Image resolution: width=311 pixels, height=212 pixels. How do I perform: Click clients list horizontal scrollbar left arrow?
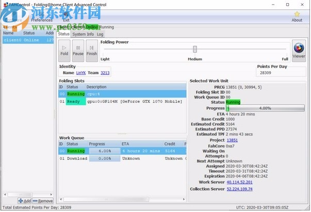click(x=5, y=194)
